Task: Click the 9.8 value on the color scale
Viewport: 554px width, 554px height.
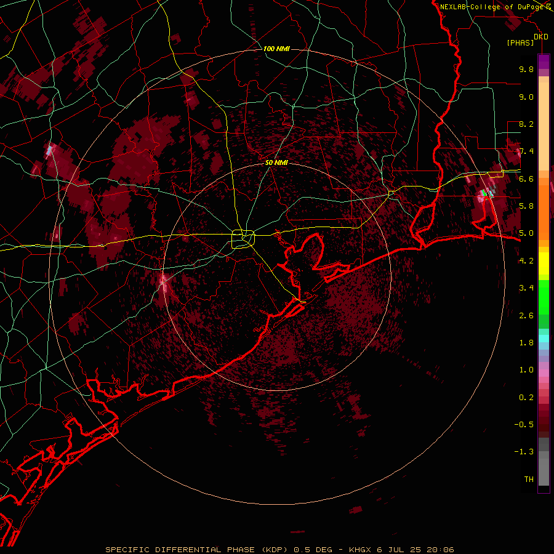Action: pos(526,69)
